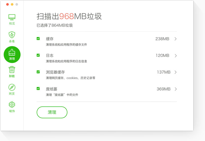Click the 缓存 row title

pos(50,39)
